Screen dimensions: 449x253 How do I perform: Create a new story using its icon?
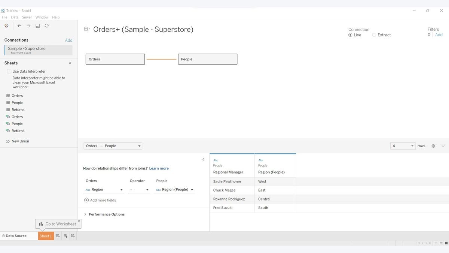[73, 236]
